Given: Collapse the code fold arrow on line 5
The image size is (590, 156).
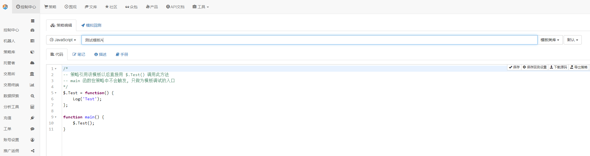Looking at the screenshot, I should click(56, 93).
